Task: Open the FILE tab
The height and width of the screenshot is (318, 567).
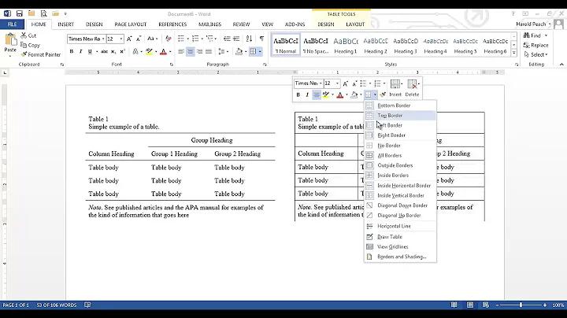Action: 13,24
